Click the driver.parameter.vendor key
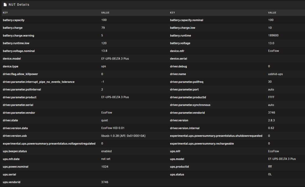305x187 pixels. click(19, 113)
